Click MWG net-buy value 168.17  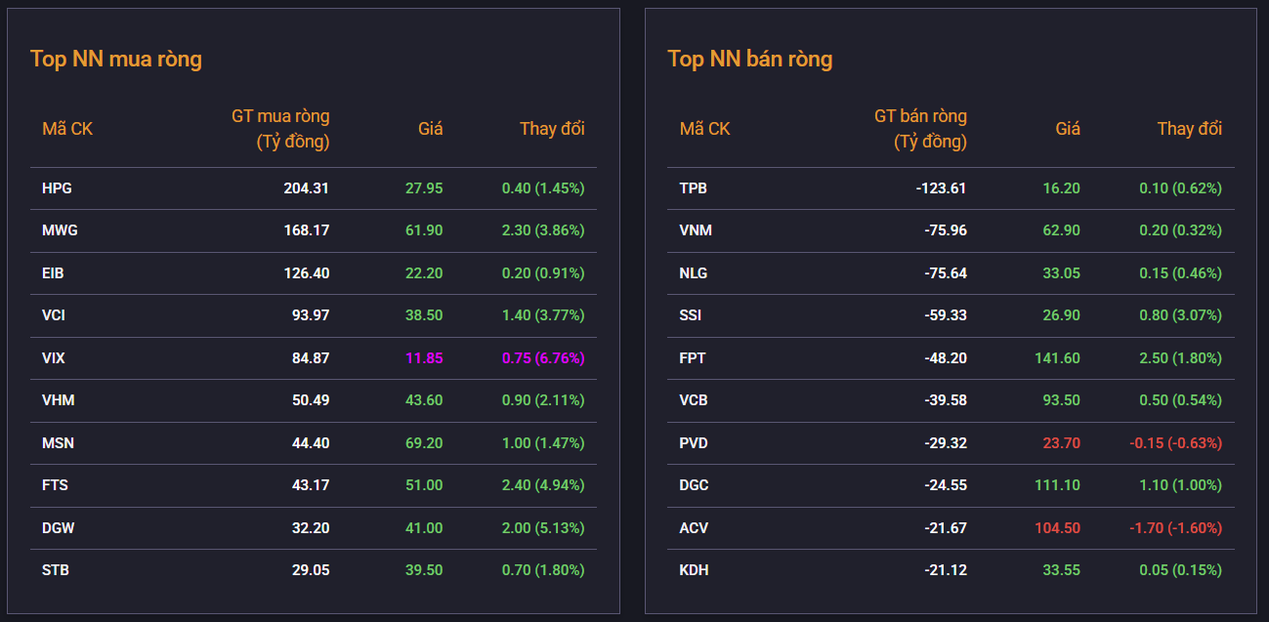click(x=307, y=230)
